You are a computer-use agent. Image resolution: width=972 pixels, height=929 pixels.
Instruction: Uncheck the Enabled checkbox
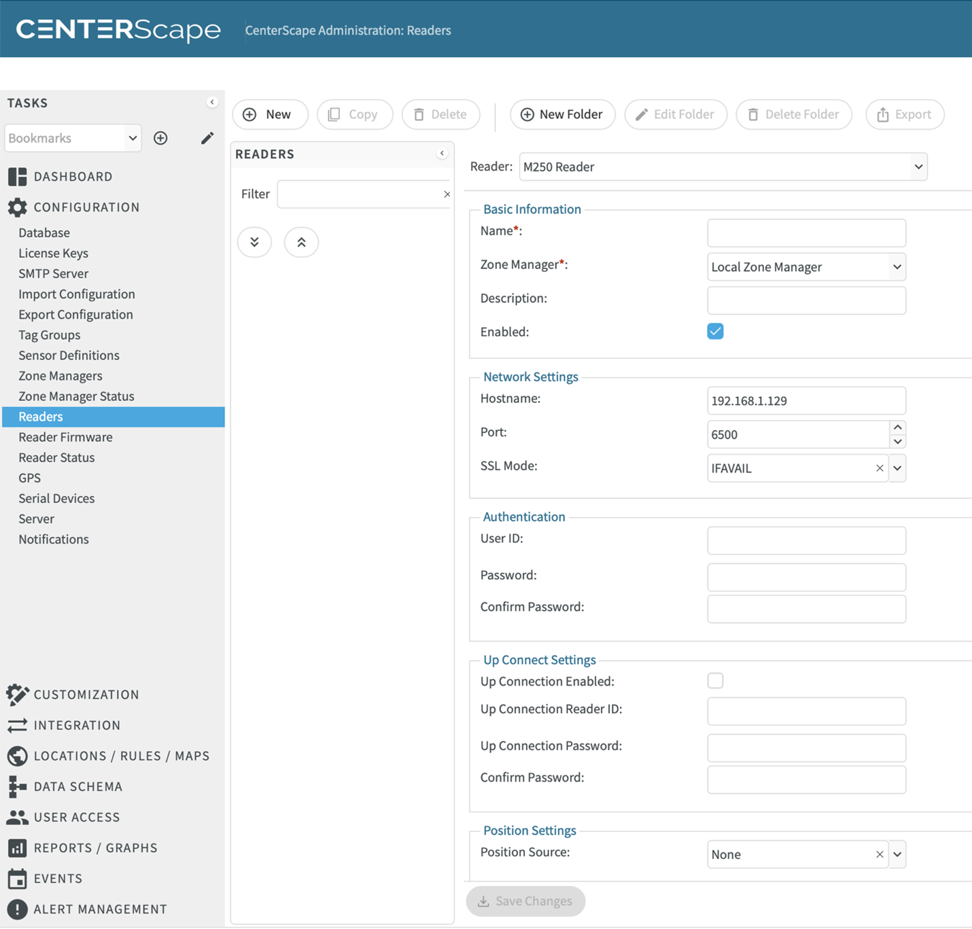(715, 332)
